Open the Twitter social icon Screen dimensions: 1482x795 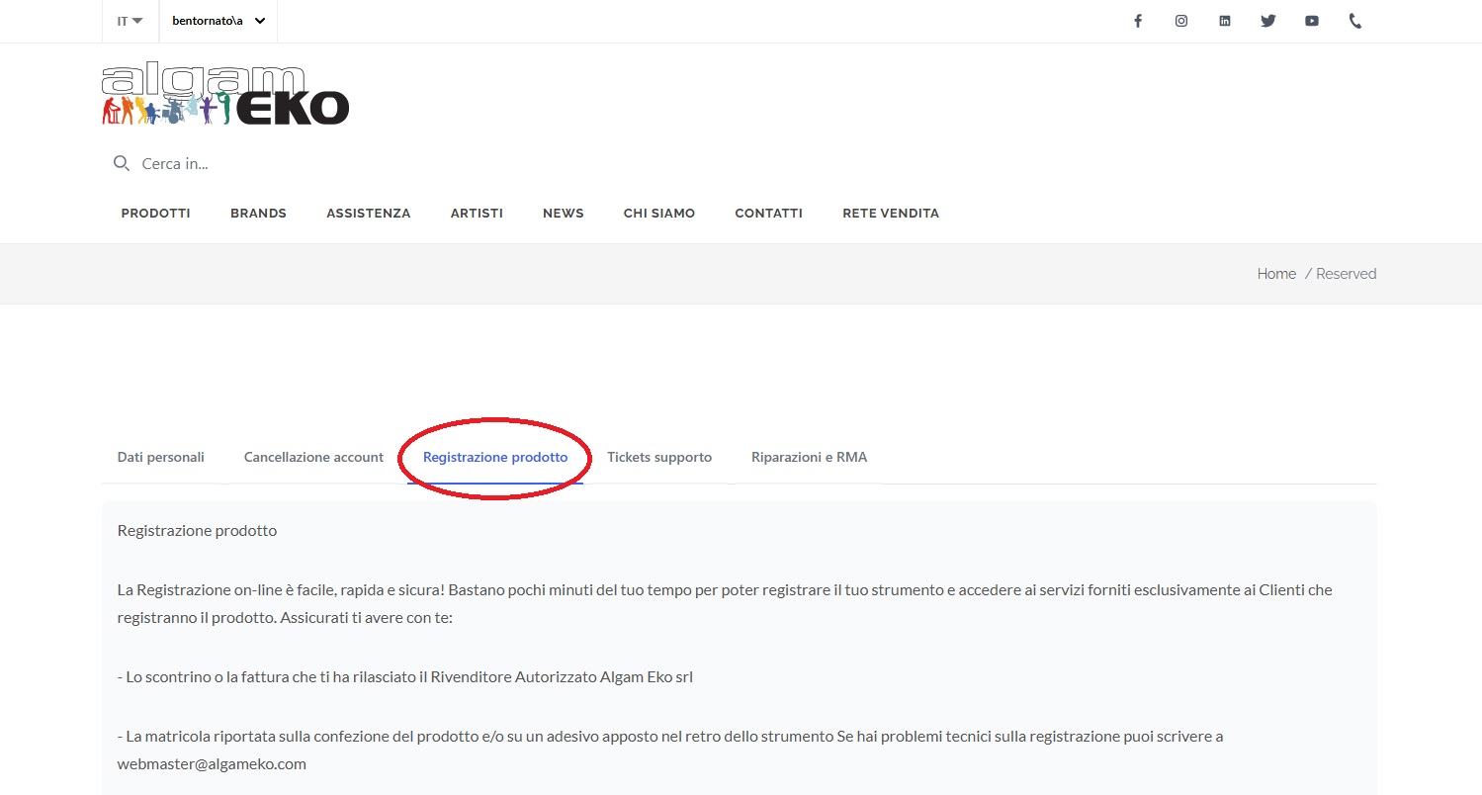(x=1268, y=21)
